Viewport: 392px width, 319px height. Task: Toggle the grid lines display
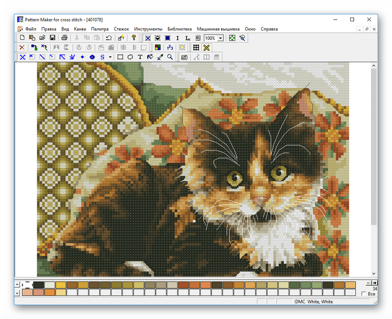pos(196,47)
